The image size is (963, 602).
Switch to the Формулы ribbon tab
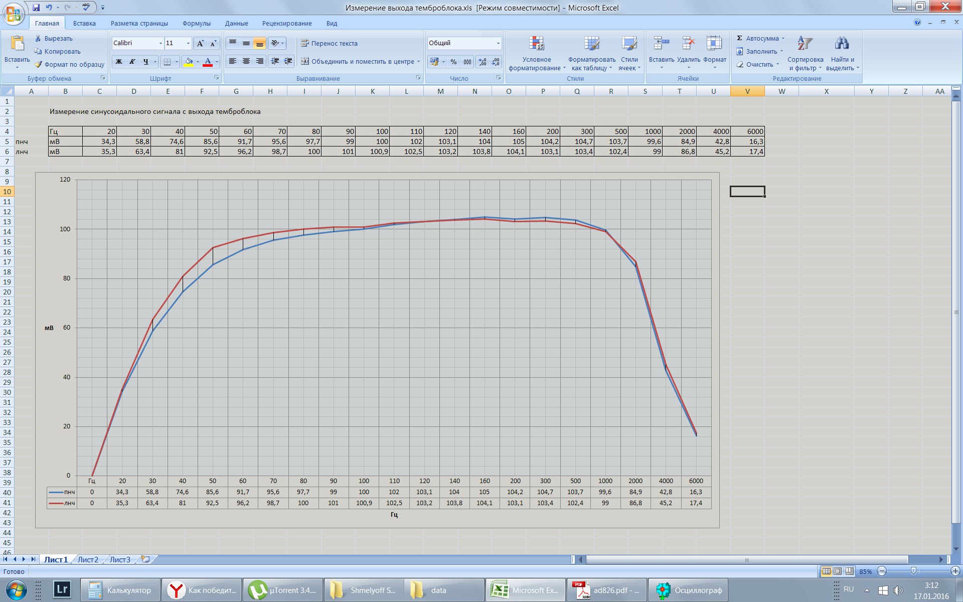[x=196, y=24]
